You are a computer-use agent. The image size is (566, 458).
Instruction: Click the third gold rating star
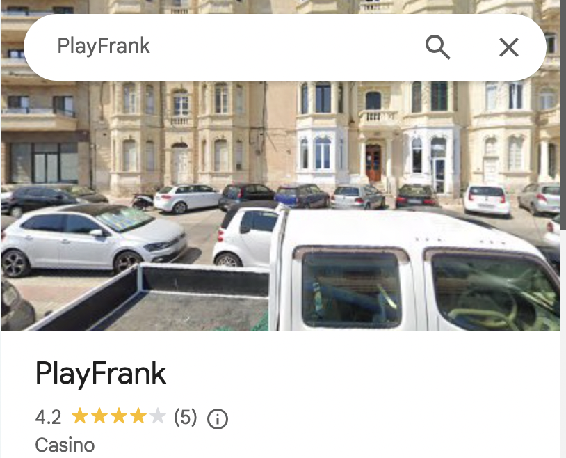pos(119,416)
